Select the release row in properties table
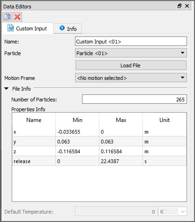 click(99, 161)
